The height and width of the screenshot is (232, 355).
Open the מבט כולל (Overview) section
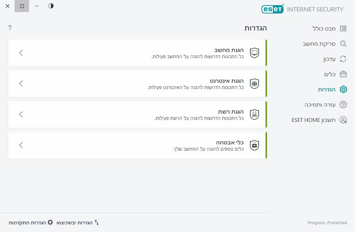coord(343,28)
